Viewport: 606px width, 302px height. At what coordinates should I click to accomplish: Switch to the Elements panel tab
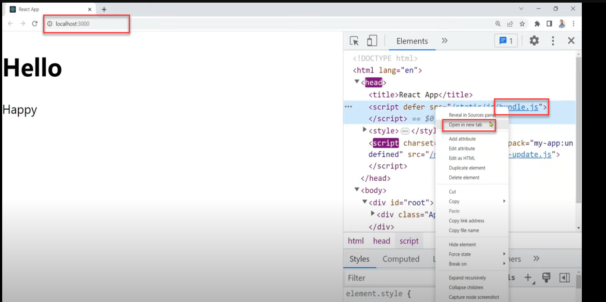pos(412,41)
